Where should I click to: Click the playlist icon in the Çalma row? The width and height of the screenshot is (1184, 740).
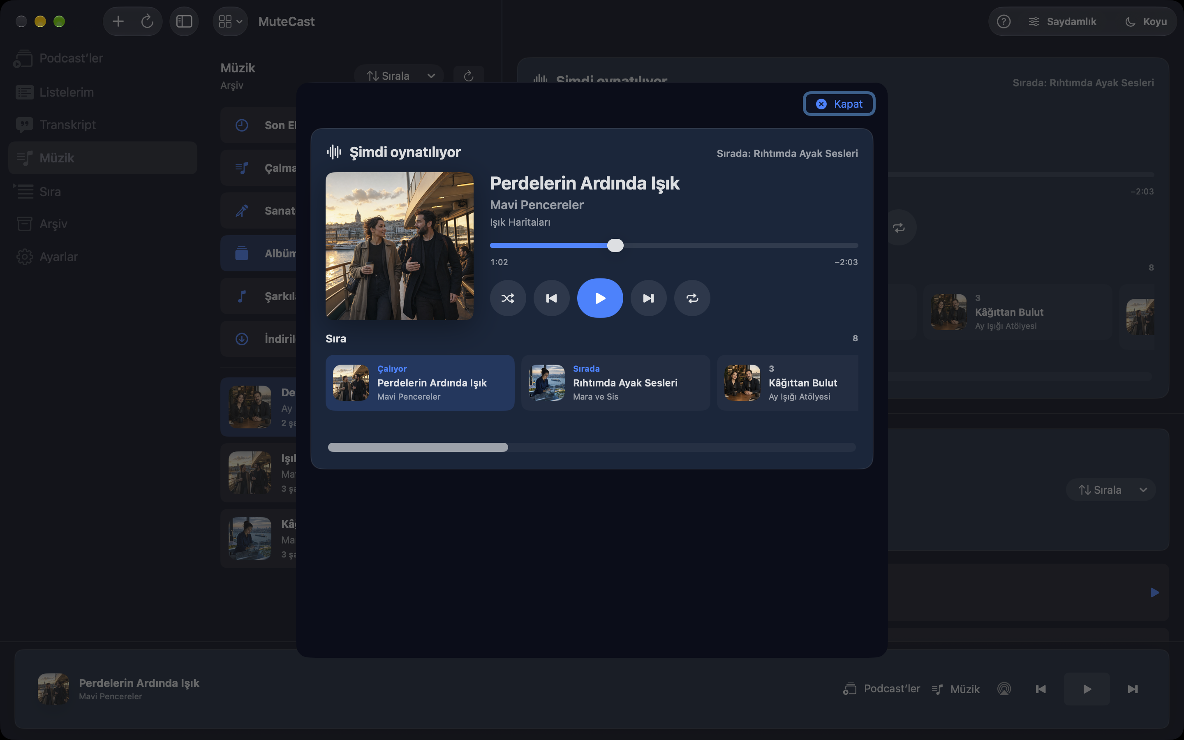(242, 168)
